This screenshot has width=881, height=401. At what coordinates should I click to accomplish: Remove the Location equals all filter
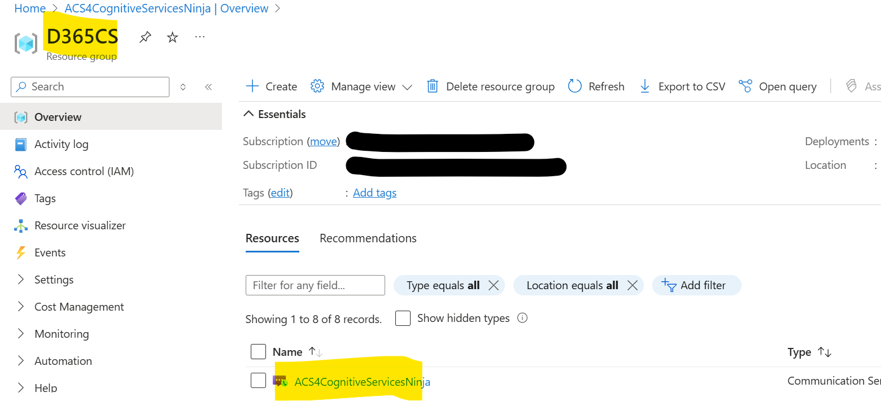click(x=632, y=286)
